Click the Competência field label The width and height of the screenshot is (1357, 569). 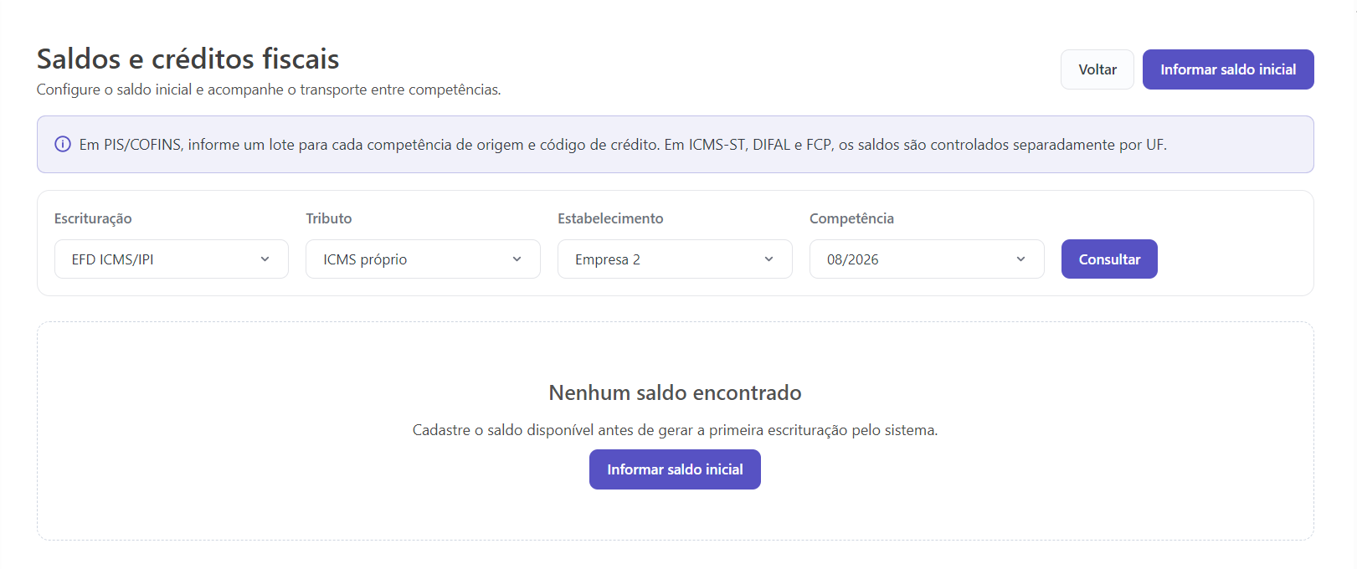(x=851, y=218)
